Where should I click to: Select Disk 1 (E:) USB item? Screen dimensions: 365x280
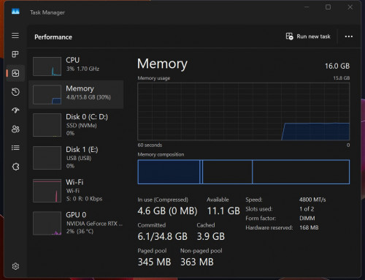pyautogui.click(x=76, y=158)
